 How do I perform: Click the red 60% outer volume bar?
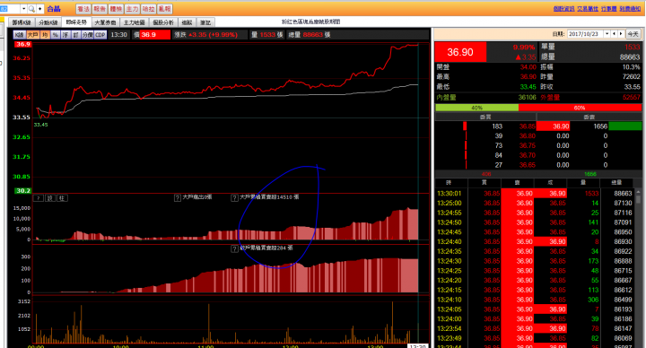pyautogui.click(x=580, y=108)
